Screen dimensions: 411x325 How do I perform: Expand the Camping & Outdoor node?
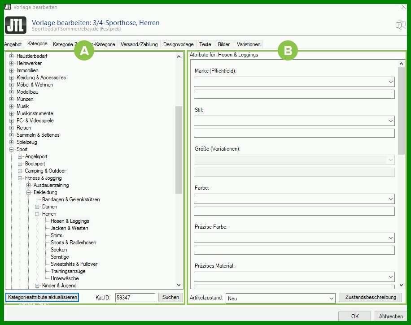tap(20, 171)
